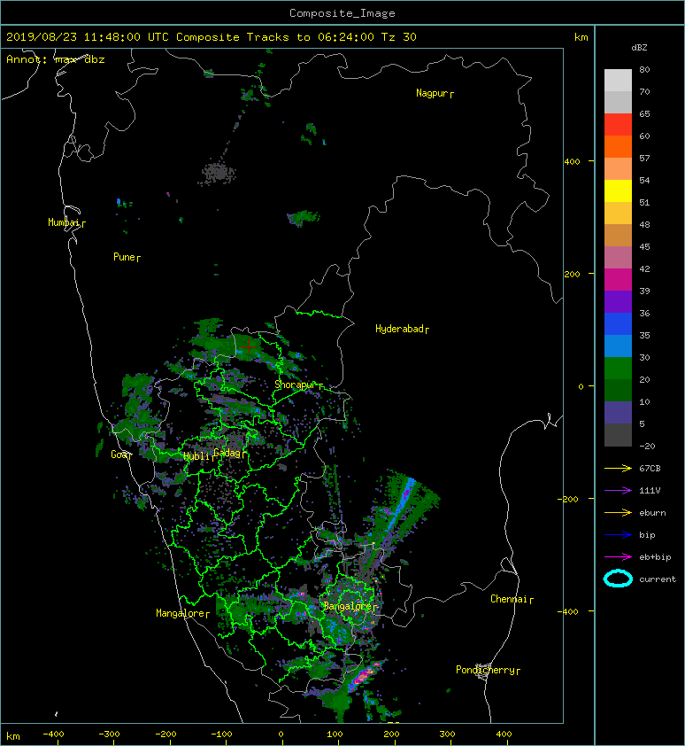Click the eburn legend label text

pos(652,513)
